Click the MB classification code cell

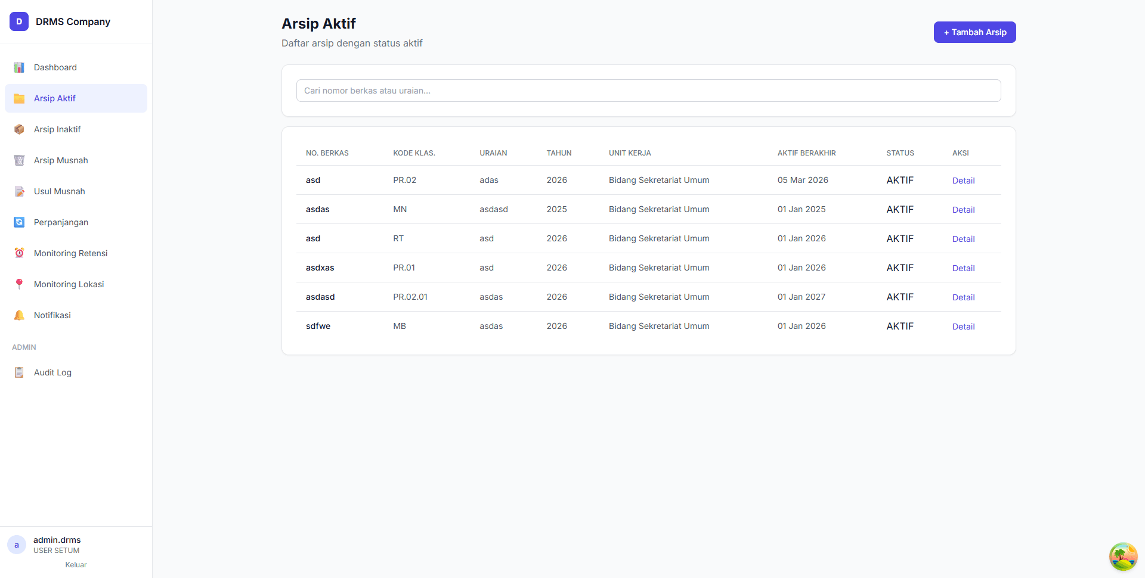400,326
